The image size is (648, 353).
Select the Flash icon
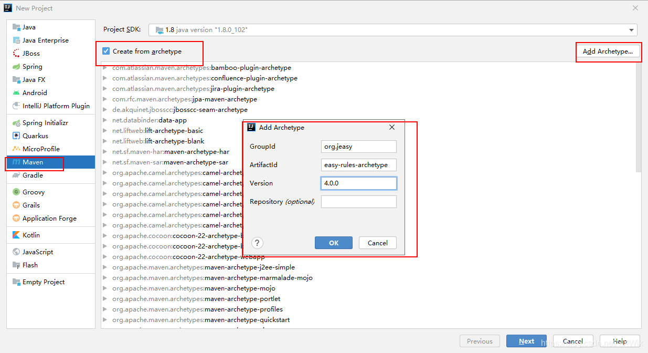16,265
